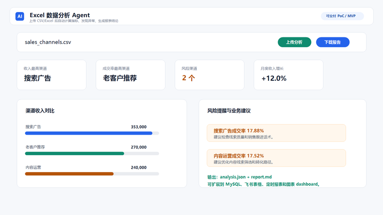Image resolution: width=383 pixels, height=215 pixels.
Task: Click the Excel 数据分析 Agent title
Action: [59, 15]
